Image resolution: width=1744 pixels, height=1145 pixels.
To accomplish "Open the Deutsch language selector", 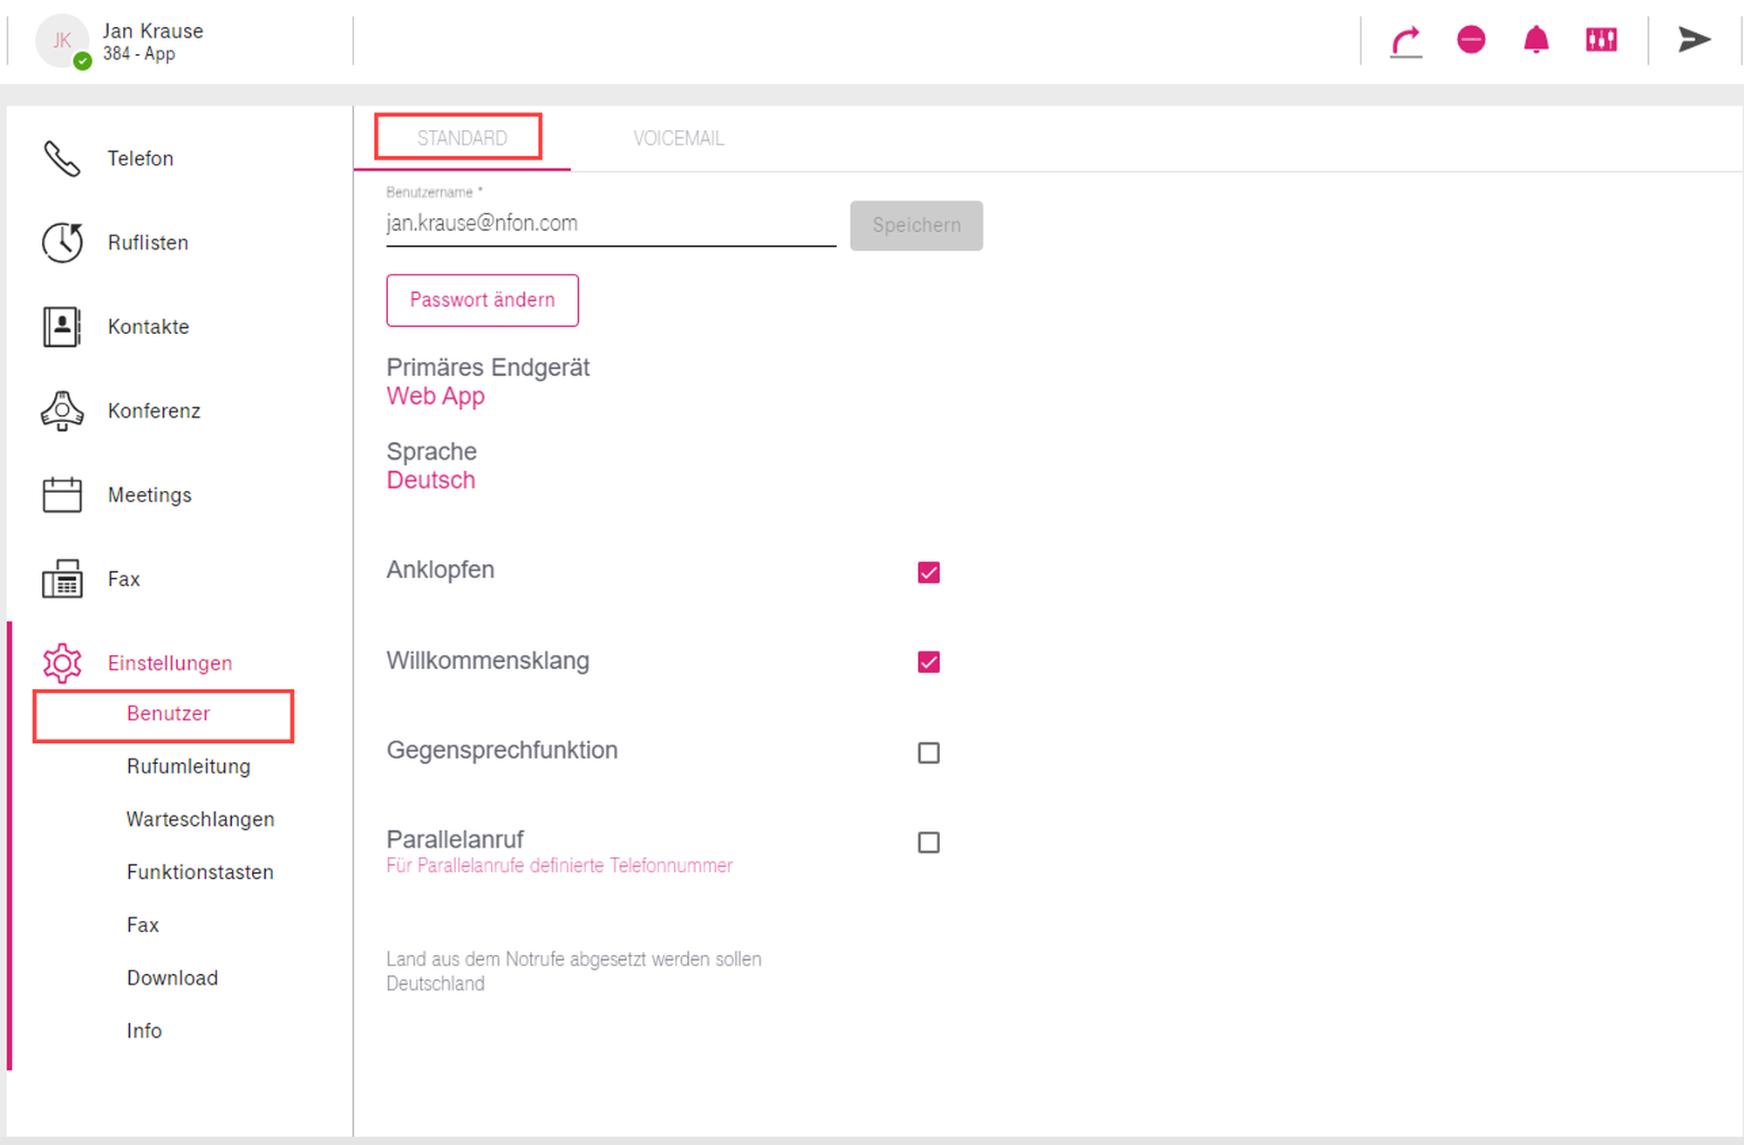I will pyautogui.click(x=431, y=480).
